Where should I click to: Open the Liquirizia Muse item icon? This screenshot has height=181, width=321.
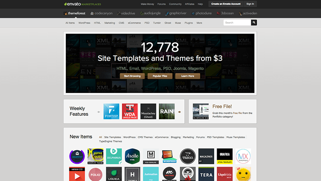pyautogui.click(x=225, y=174)
